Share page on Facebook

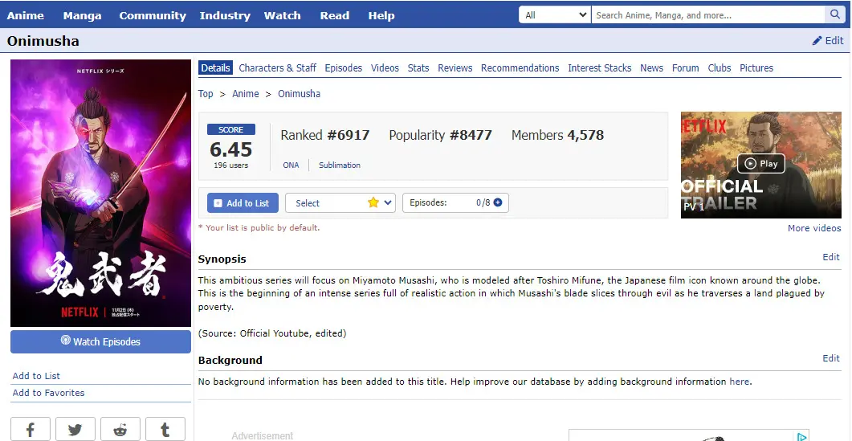tap(31, 430)
